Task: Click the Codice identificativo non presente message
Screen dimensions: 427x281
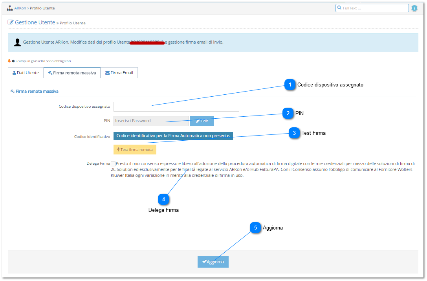Action: (x=173, y=136)
